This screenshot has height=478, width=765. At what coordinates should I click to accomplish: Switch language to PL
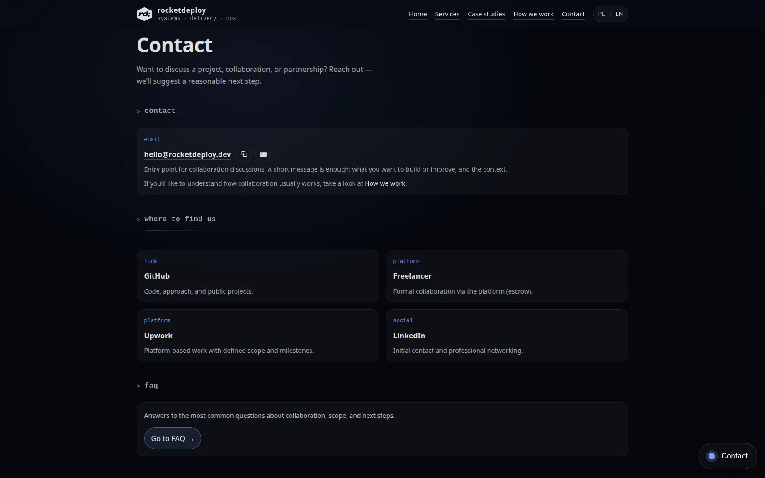(602, 14)
